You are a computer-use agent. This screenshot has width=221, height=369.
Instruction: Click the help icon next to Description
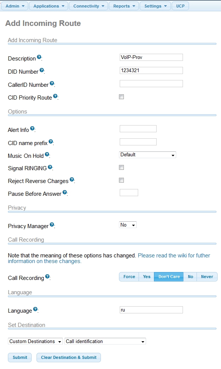(x=39, y=57)
